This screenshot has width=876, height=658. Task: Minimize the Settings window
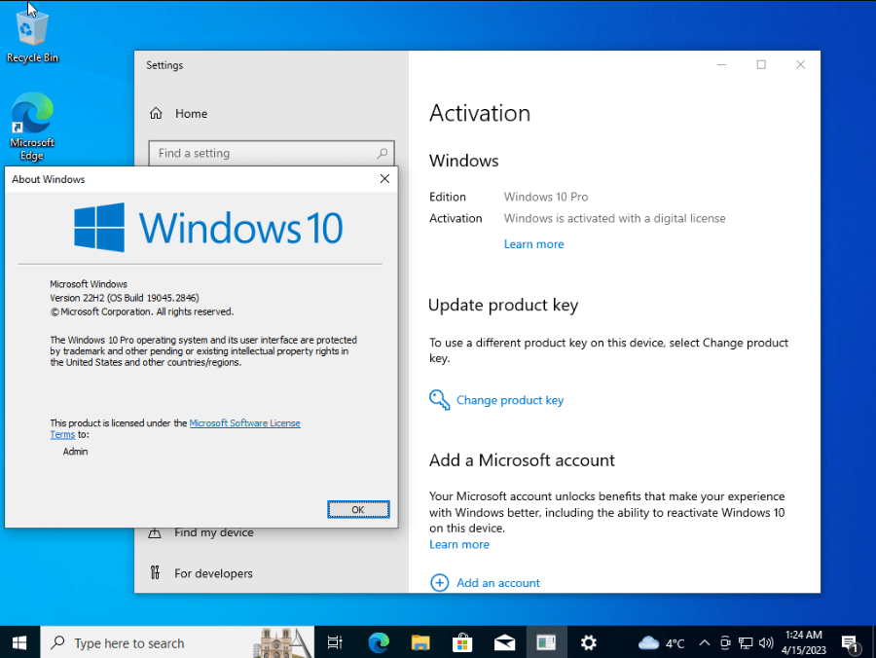coord(722,65)
